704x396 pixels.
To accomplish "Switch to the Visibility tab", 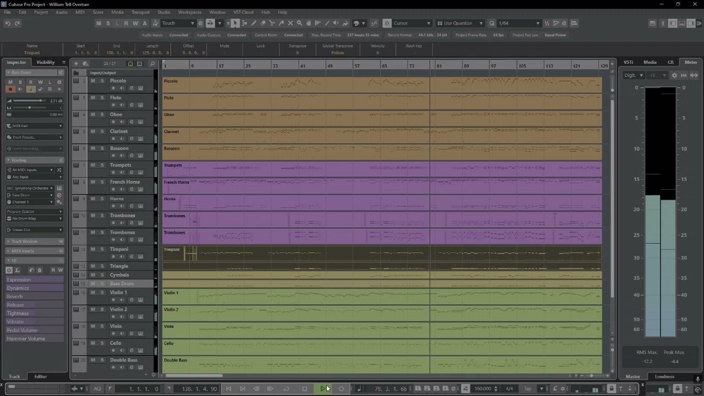I will [x=46, y=62].
